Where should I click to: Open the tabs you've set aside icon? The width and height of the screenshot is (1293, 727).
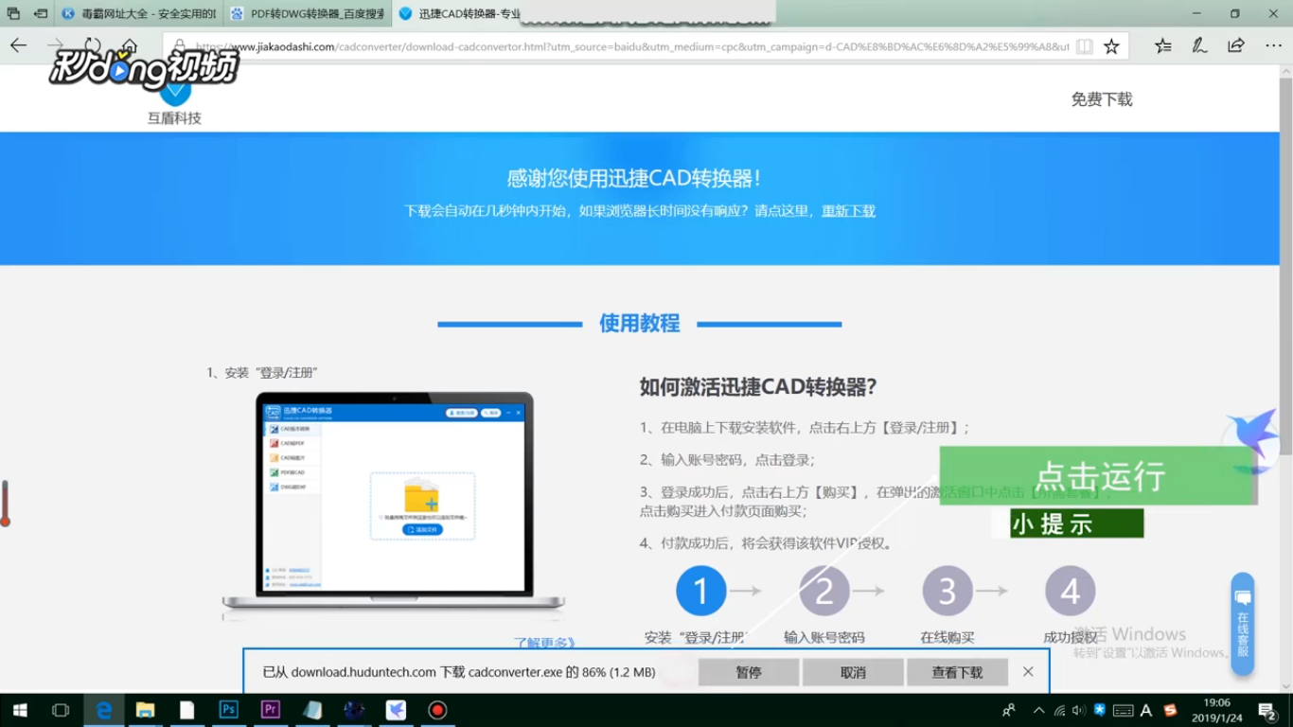pos(13,13)
